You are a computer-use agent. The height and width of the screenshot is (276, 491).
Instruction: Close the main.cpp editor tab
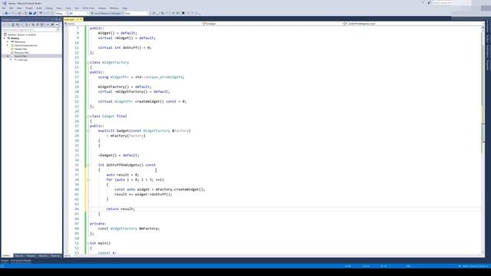81,19
